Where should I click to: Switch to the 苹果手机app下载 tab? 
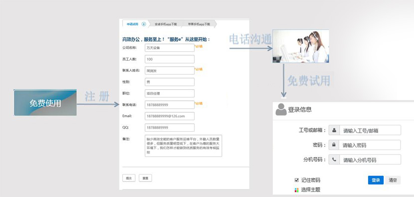coord(199,24)
